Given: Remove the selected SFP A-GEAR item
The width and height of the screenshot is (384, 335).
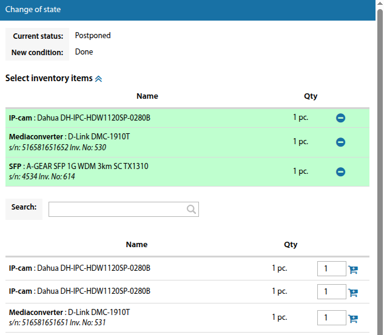Looking at the screenshot, I should 340,172.
